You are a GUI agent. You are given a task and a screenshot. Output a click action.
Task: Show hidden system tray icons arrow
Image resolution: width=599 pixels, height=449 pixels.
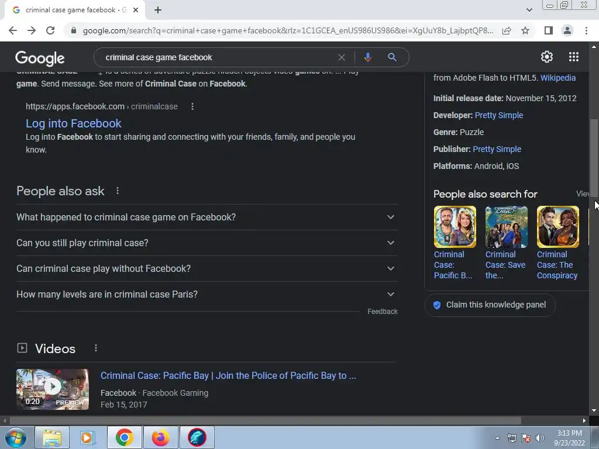497,438
